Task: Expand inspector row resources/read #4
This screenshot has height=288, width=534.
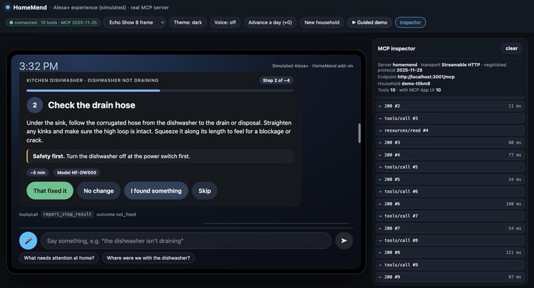Action: click(450, 130)
